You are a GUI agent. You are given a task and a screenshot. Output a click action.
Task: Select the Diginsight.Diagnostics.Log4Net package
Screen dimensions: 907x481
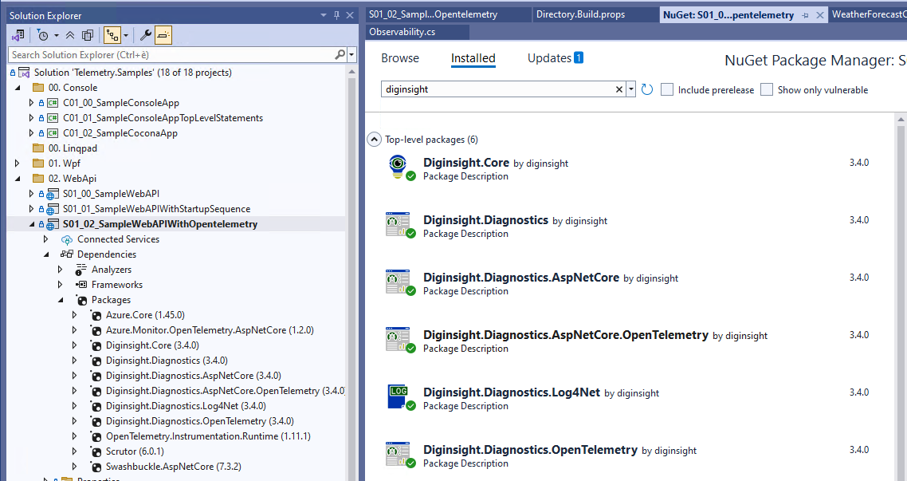tap(512, 392)
